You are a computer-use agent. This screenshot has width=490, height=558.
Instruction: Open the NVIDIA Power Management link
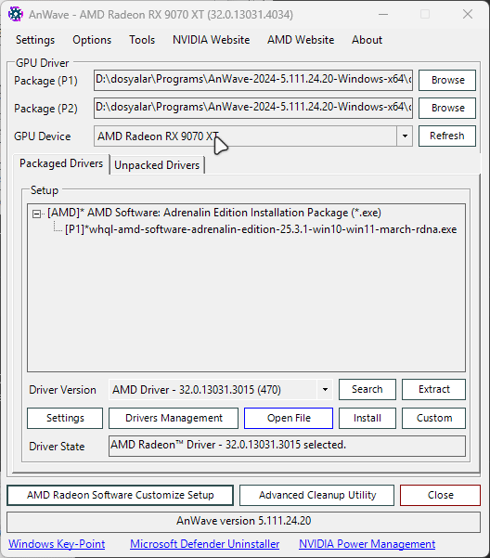367,544
